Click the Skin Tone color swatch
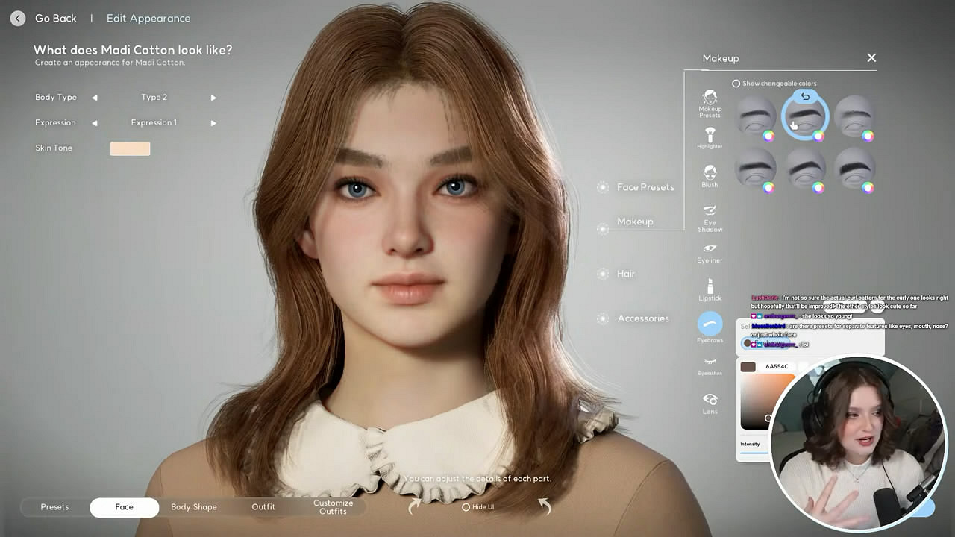This screenshot has height=537, width=955. click(x=130, y=148)
